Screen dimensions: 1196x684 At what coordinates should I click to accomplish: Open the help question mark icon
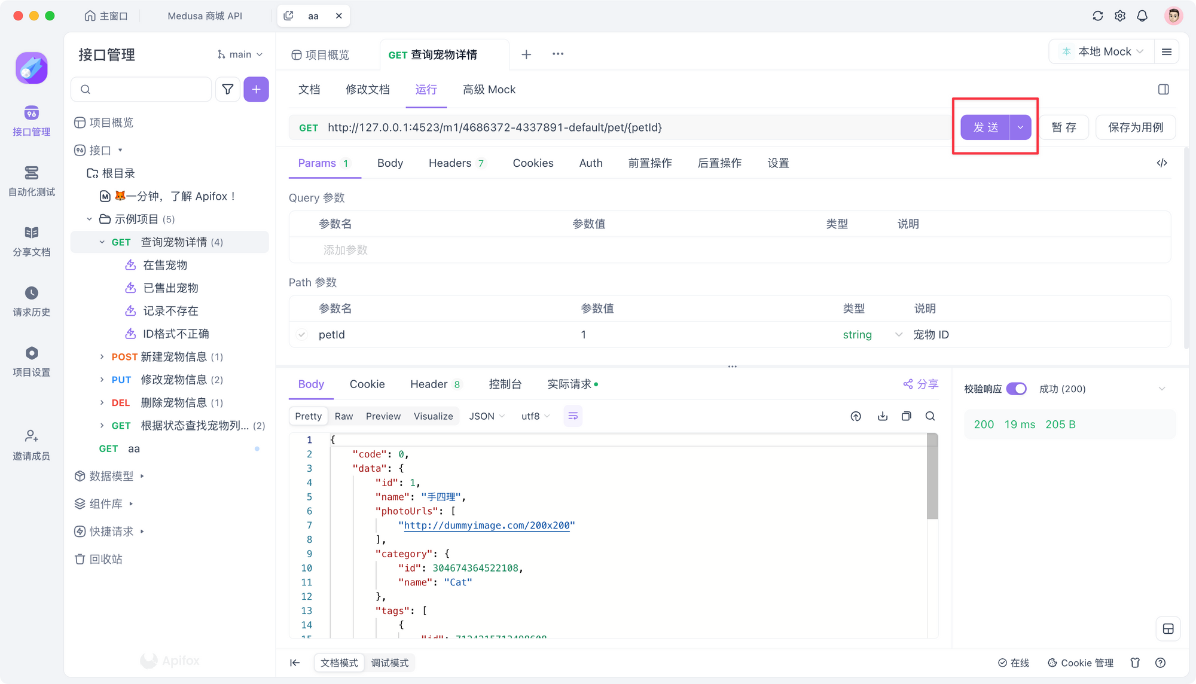(1160, 662)
